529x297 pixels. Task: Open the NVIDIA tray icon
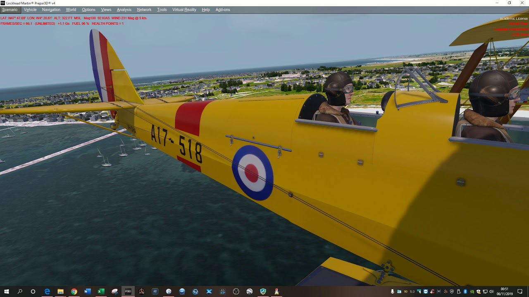pos(472,292)
